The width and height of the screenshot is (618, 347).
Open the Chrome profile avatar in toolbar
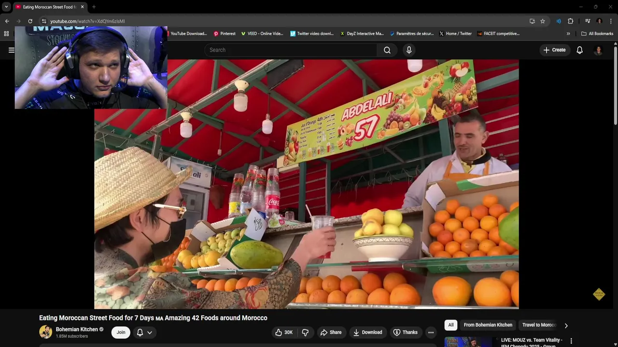click(x=599, y=21)
